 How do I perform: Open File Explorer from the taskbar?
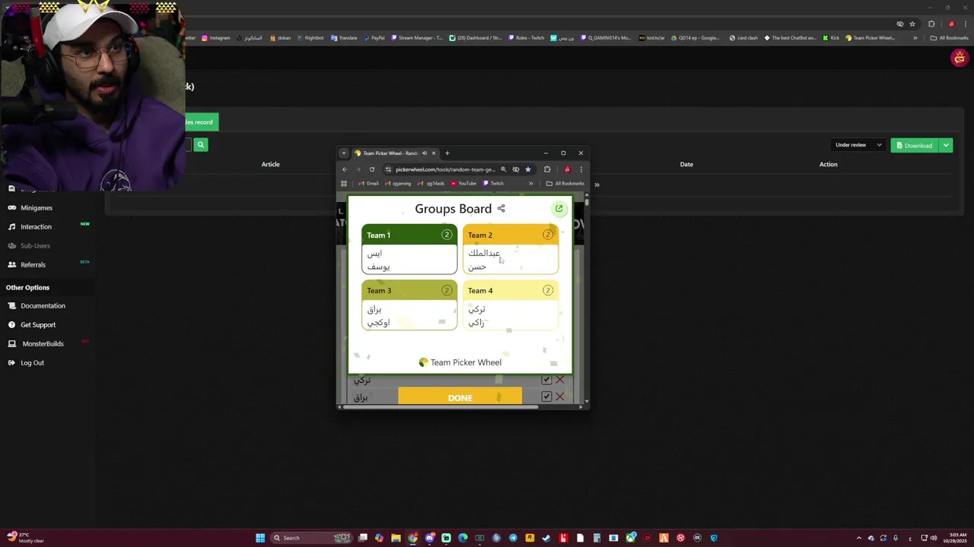(x=396, y=538)
